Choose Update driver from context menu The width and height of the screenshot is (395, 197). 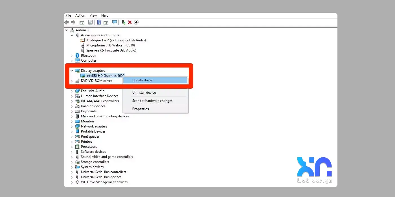[x=142, y=80]
